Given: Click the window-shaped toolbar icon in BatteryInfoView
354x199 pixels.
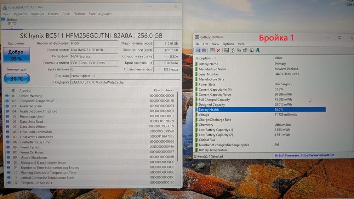Looking at the screenshot, I should click(212, 50).
